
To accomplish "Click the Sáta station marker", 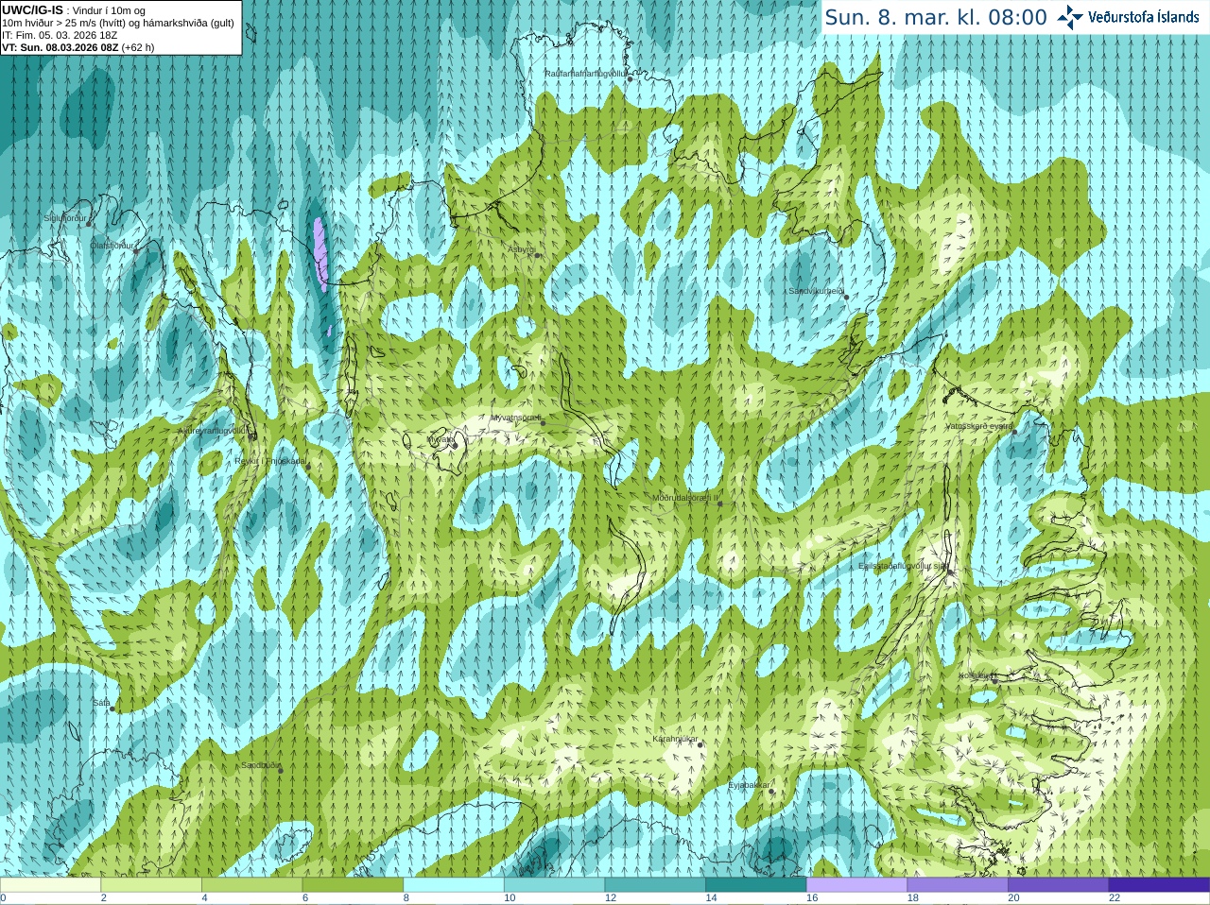I will tap(112, 709).
